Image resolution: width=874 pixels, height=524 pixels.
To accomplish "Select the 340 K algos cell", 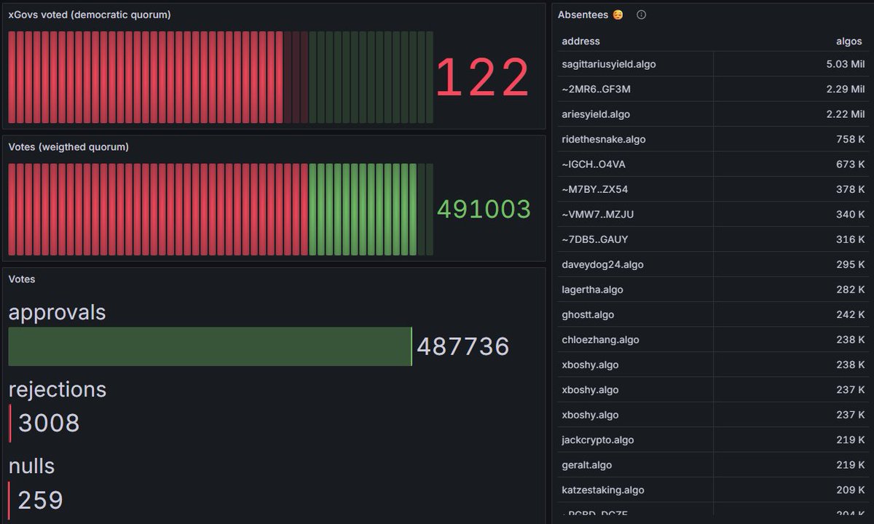I will click(792, 215).
